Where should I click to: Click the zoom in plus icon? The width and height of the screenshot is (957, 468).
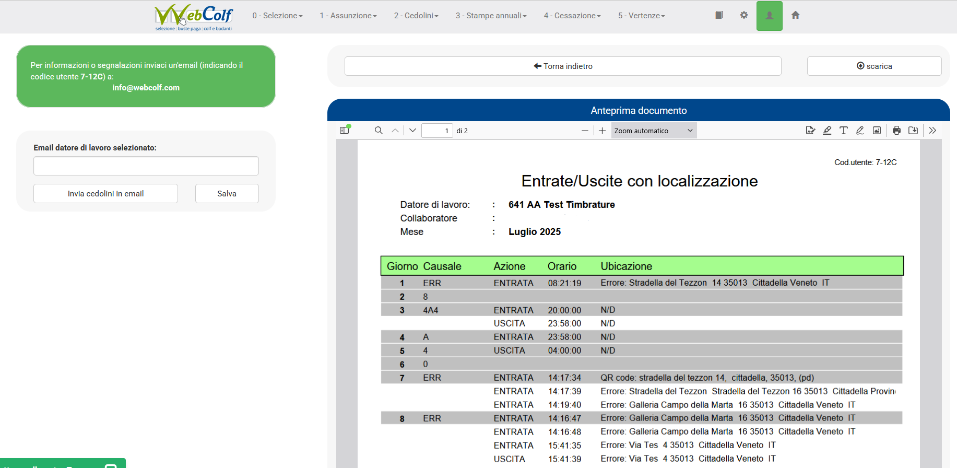coord(602,131)
